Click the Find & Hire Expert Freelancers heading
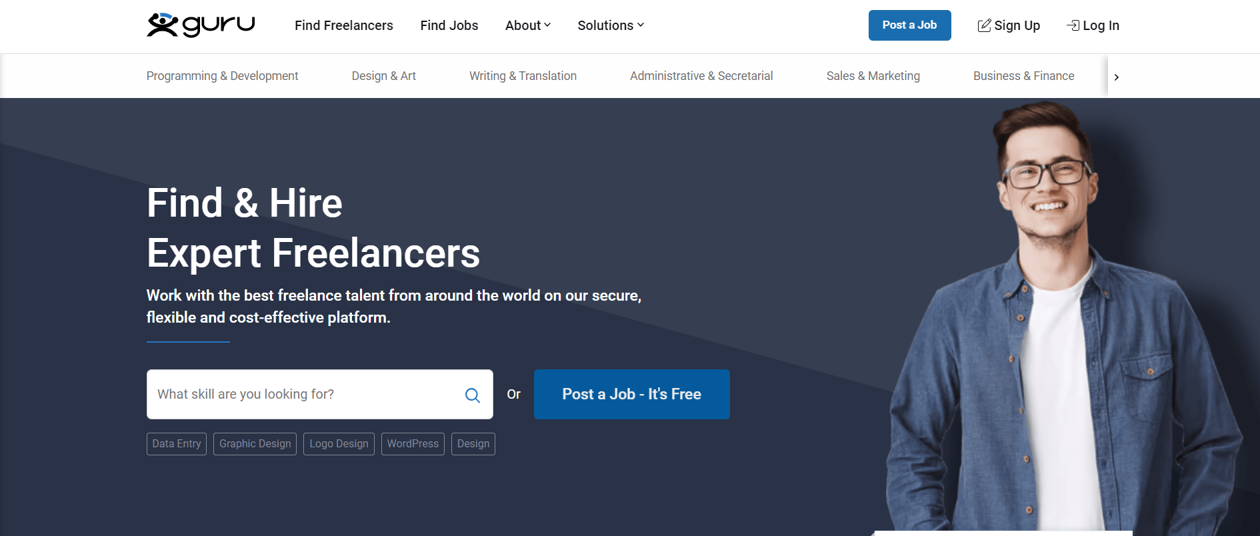1260x536 pixels. [x=313, y=228]
